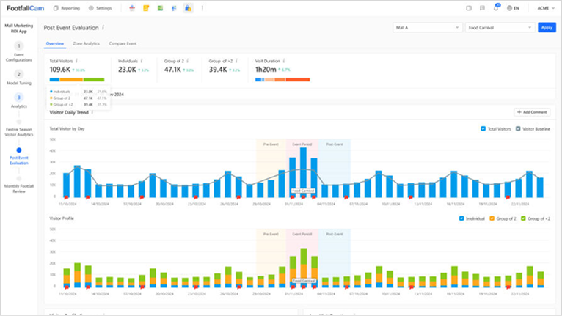Click the 39.4K Group of >2 value
The height and width of the screenshot is (316, 562).
point(218,70)
